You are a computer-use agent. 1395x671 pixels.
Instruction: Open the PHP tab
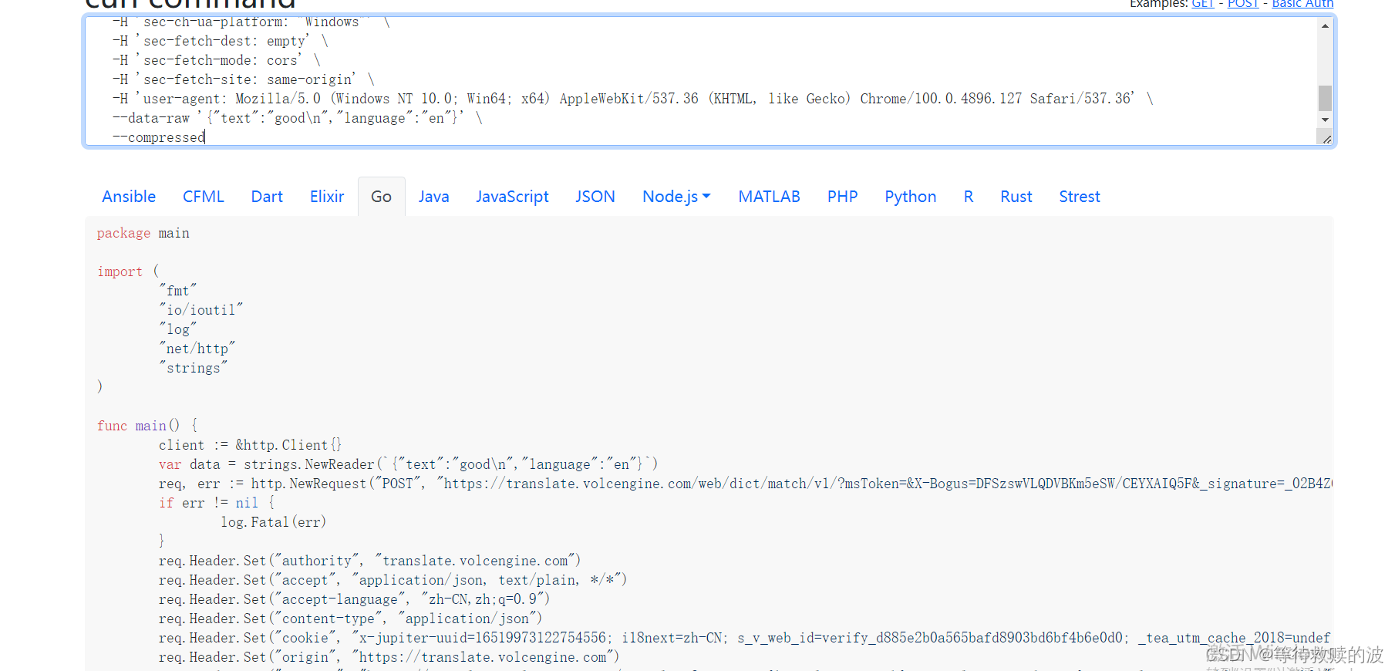[x=843, y=197]
